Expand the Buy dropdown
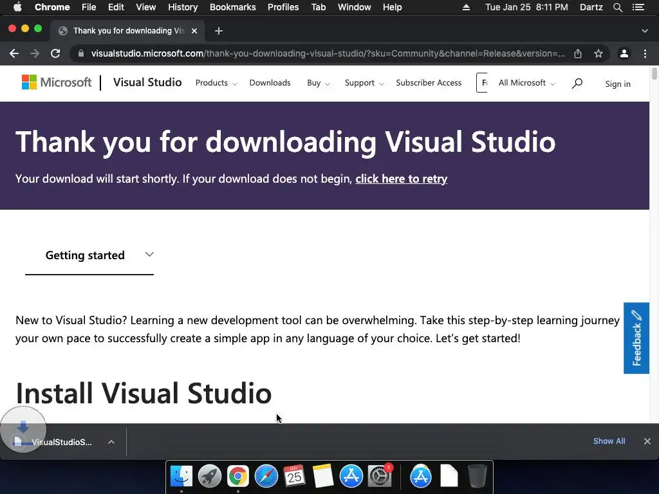Viewport: 659px width, 494px height. coord(319,83)
